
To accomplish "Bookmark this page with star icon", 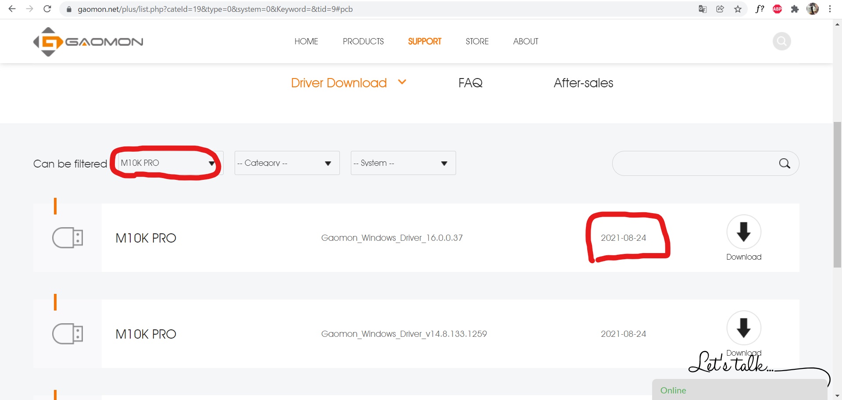I will (x=738, y=9).
